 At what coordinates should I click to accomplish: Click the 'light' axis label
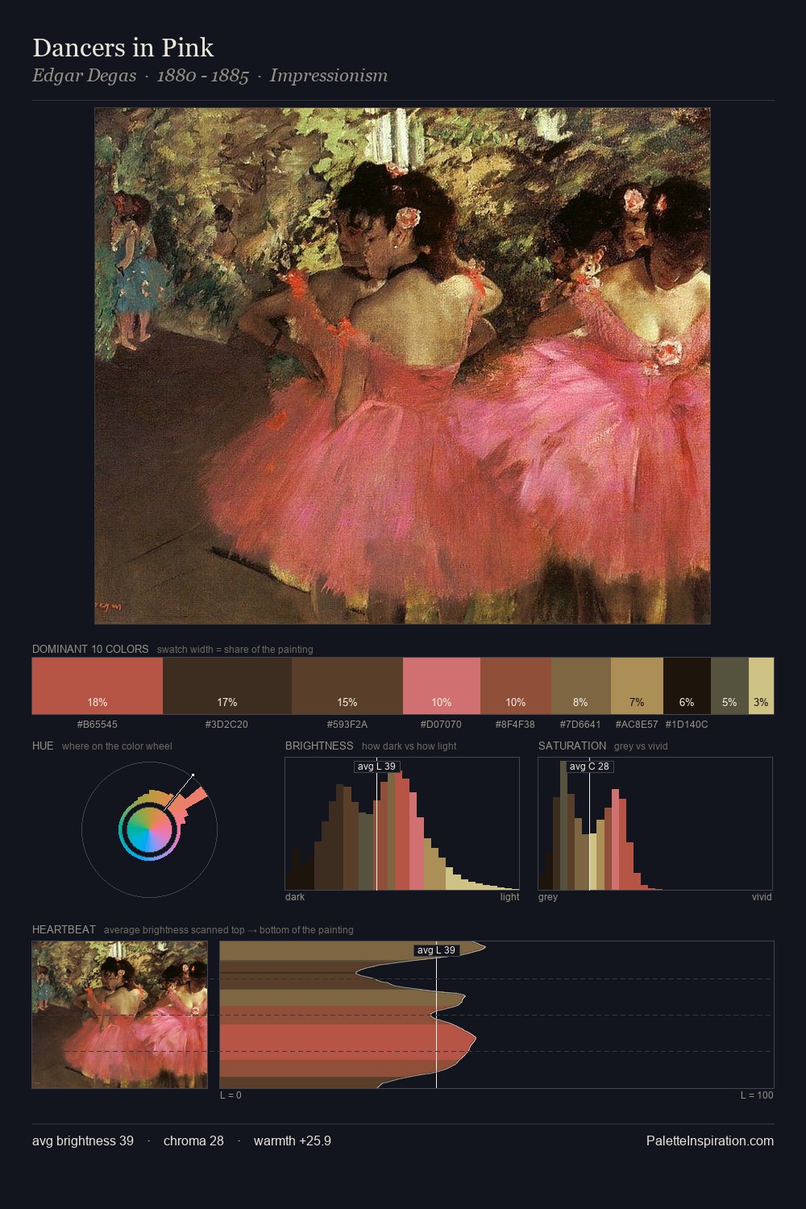coord(509,897)
